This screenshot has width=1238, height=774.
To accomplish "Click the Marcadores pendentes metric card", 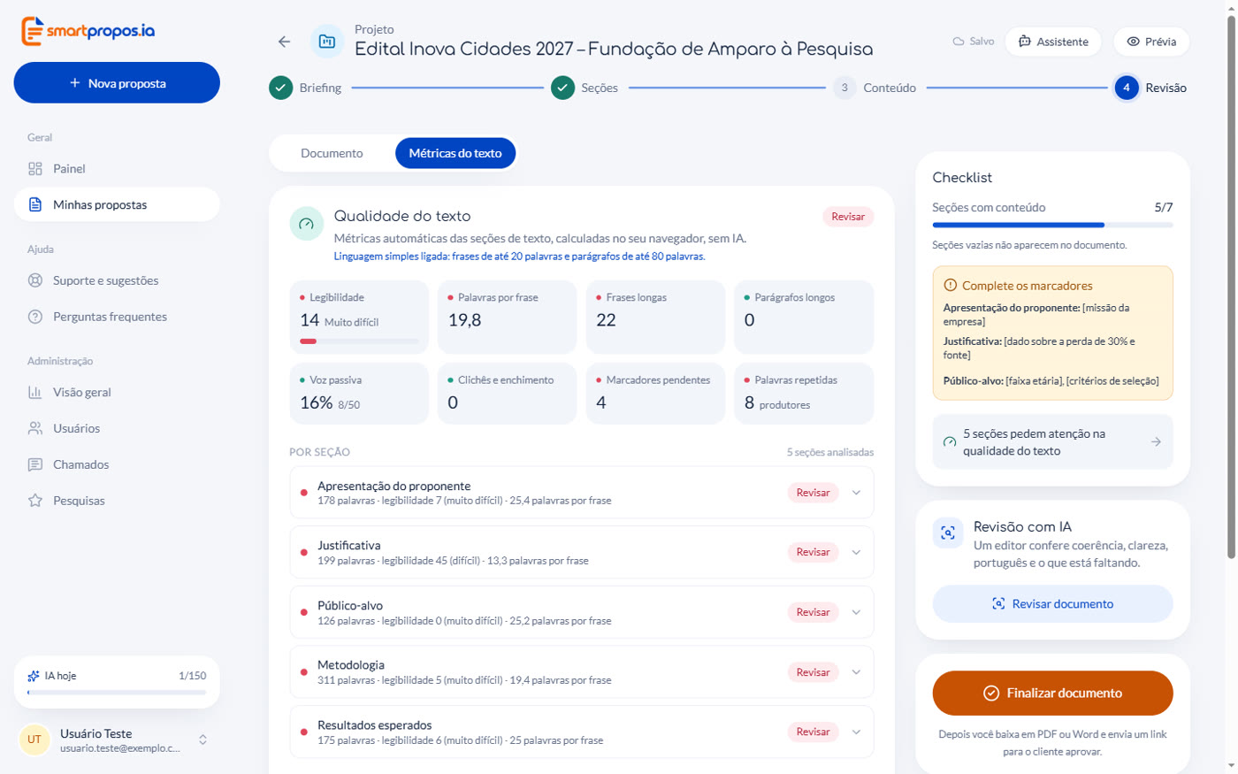I will [x=654, y=393].
